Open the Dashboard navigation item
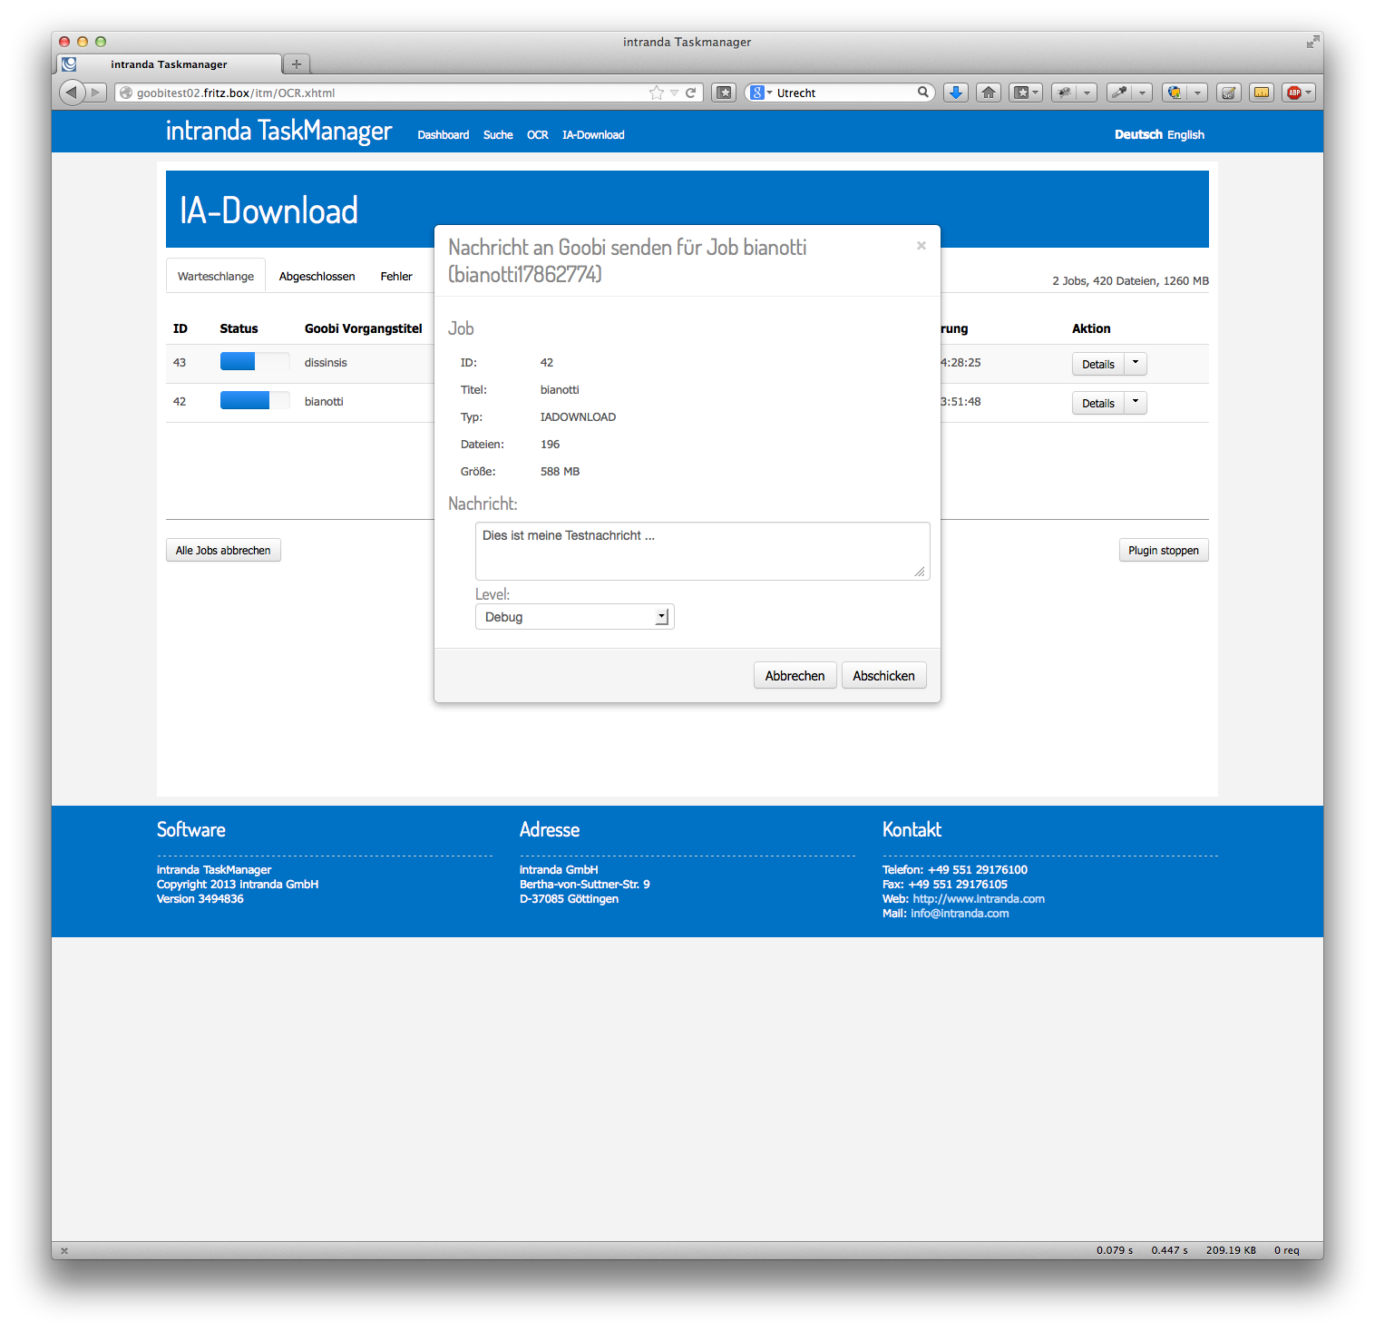The width and height of the screenshot is (1375, 1331). 444,135
